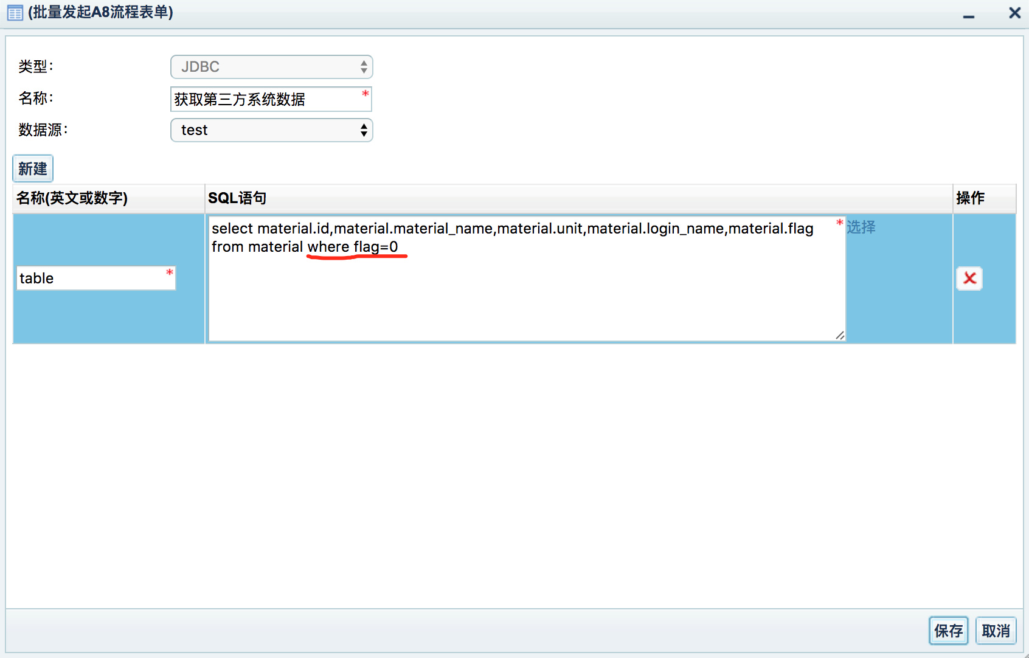Screen dimensions: 1029x658
Task: Cancel with the 取消 button
Action: click(x=996, y=631)
